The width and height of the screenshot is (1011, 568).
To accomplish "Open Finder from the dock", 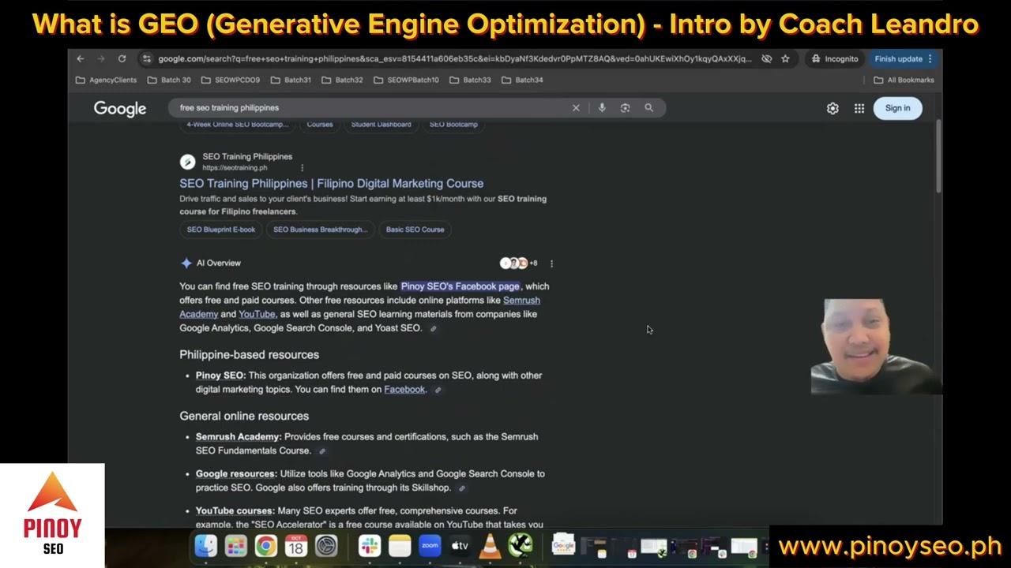I will tap(206, 546).
